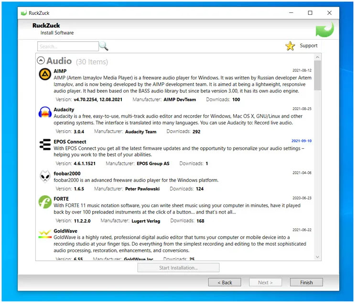Select the foobar2000 title

67,173
